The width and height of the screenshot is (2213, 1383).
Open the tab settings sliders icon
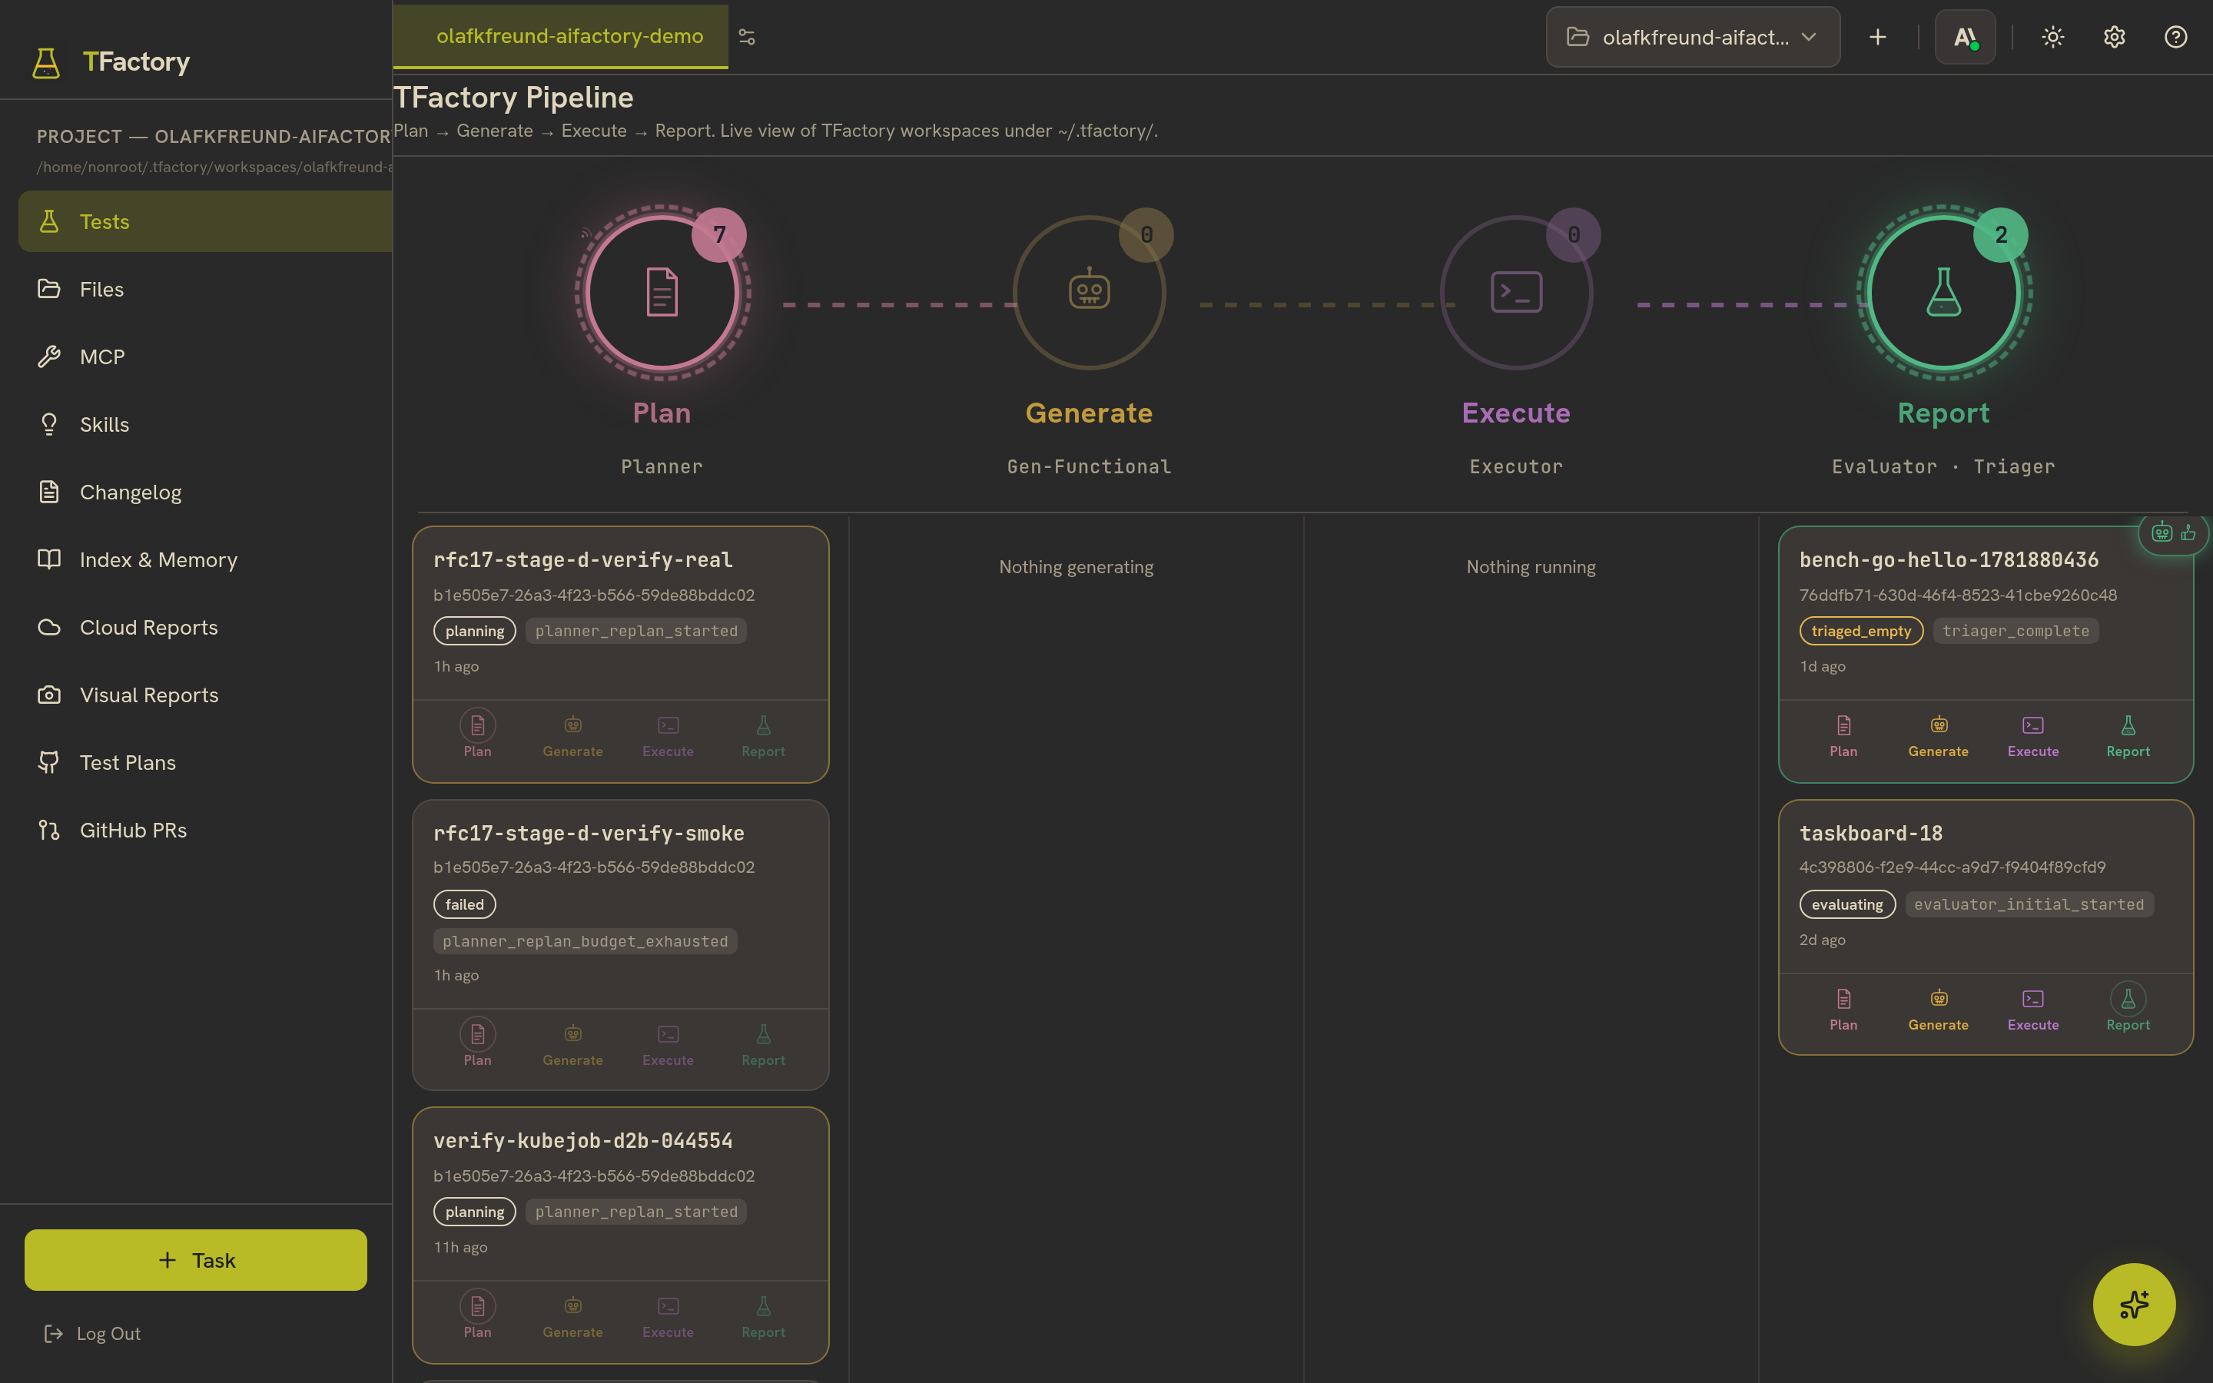(x=747, y=37)
